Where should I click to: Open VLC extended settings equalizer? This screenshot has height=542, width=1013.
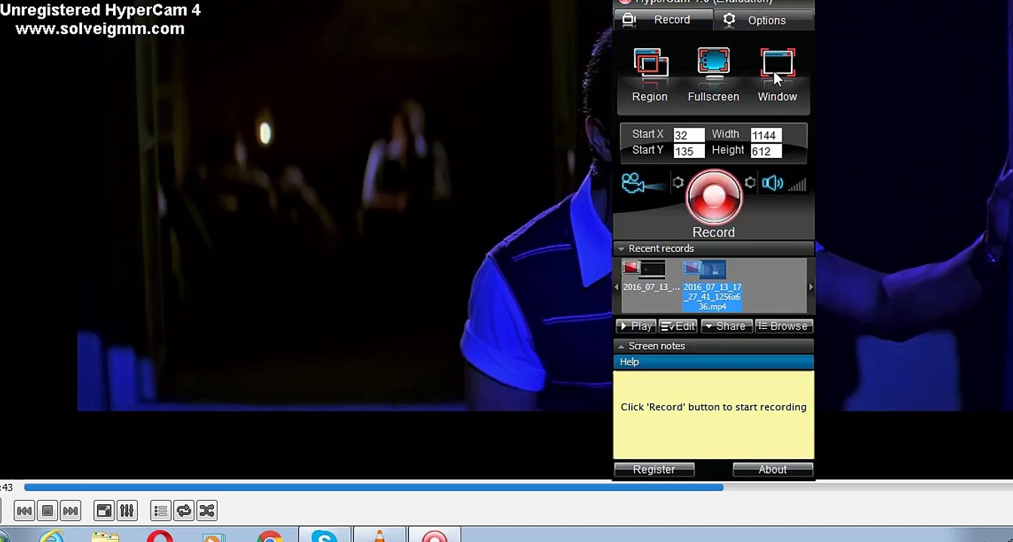click(127, 511)
